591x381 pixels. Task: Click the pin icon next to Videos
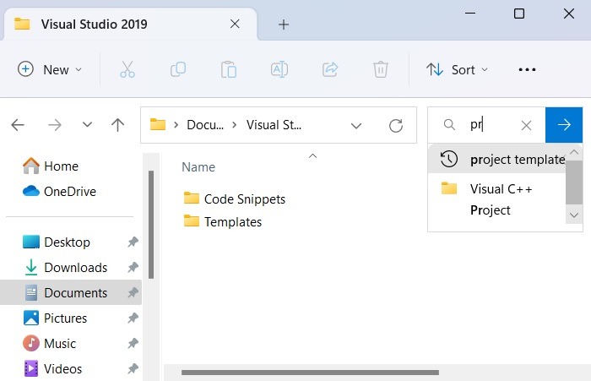(133, 368)
